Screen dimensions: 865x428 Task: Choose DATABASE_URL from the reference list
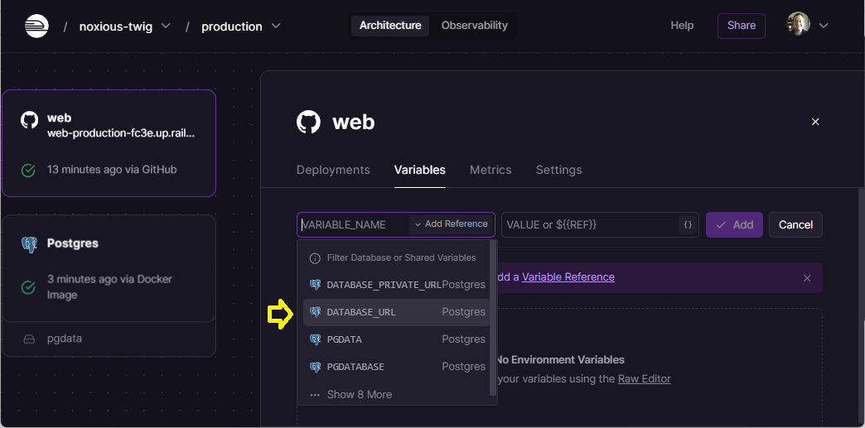pyautogui.click(x=361, y=312)
